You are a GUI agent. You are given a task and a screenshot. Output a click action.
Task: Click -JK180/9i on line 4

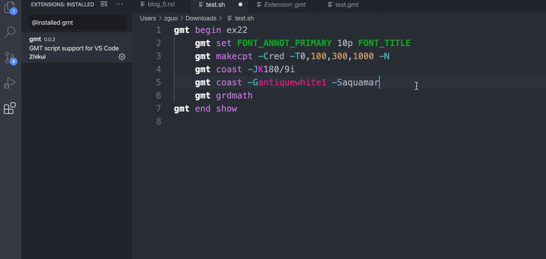[271, 69]
